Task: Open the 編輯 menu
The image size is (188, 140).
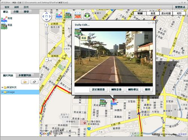Action: click(x=17, y=7)
